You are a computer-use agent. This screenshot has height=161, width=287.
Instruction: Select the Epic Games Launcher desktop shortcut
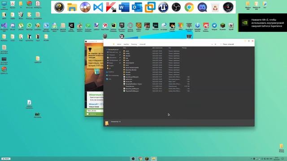pos(122,27)
